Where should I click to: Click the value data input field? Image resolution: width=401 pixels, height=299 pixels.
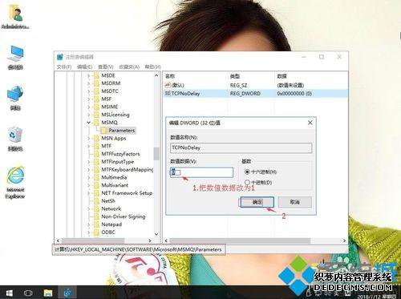[201, 172]
